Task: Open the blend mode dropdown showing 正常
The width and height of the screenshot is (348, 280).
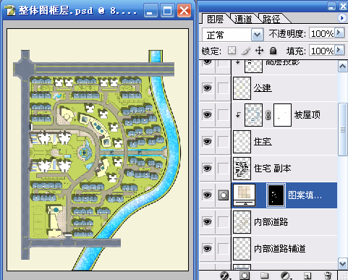Action: pos(257,35)
